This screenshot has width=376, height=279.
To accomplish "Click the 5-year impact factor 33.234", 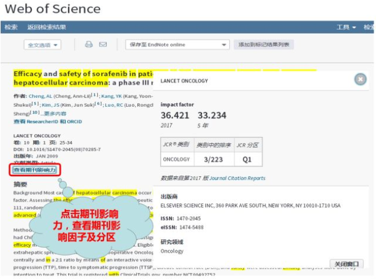I will [212, 115].
